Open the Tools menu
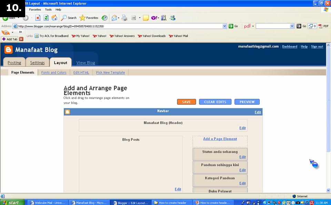The width and height of the screenshot is (331, 205). 48,10
